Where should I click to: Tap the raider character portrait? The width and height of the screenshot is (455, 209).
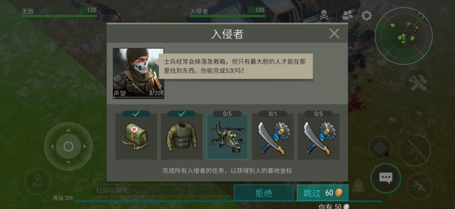coord(139,73)
